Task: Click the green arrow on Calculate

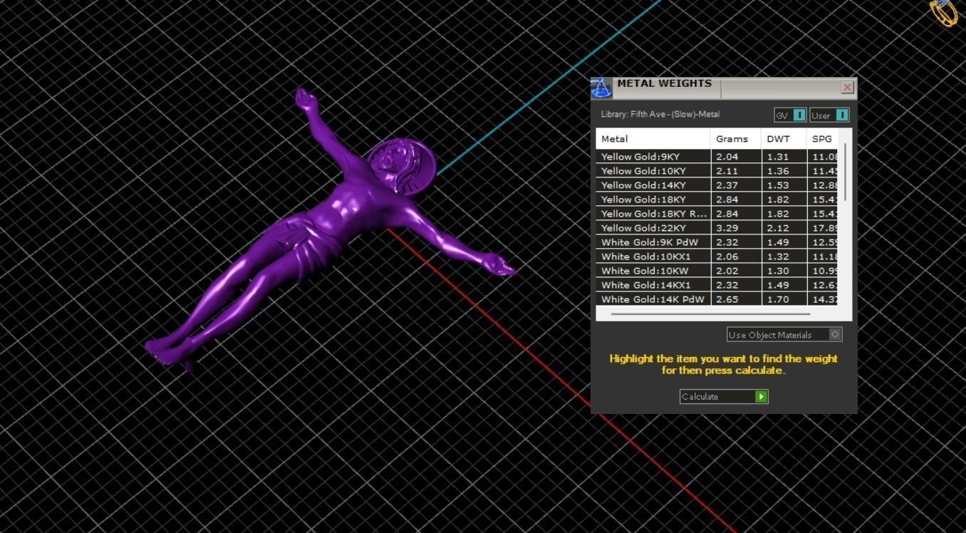Action: click(x=761, y=397)
